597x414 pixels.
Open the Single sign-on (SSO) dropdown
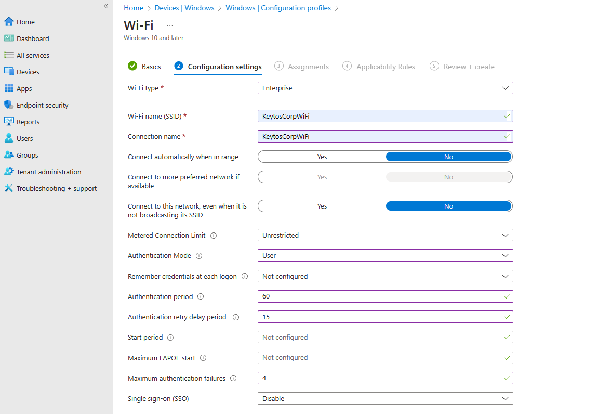(x=386, y=398)
